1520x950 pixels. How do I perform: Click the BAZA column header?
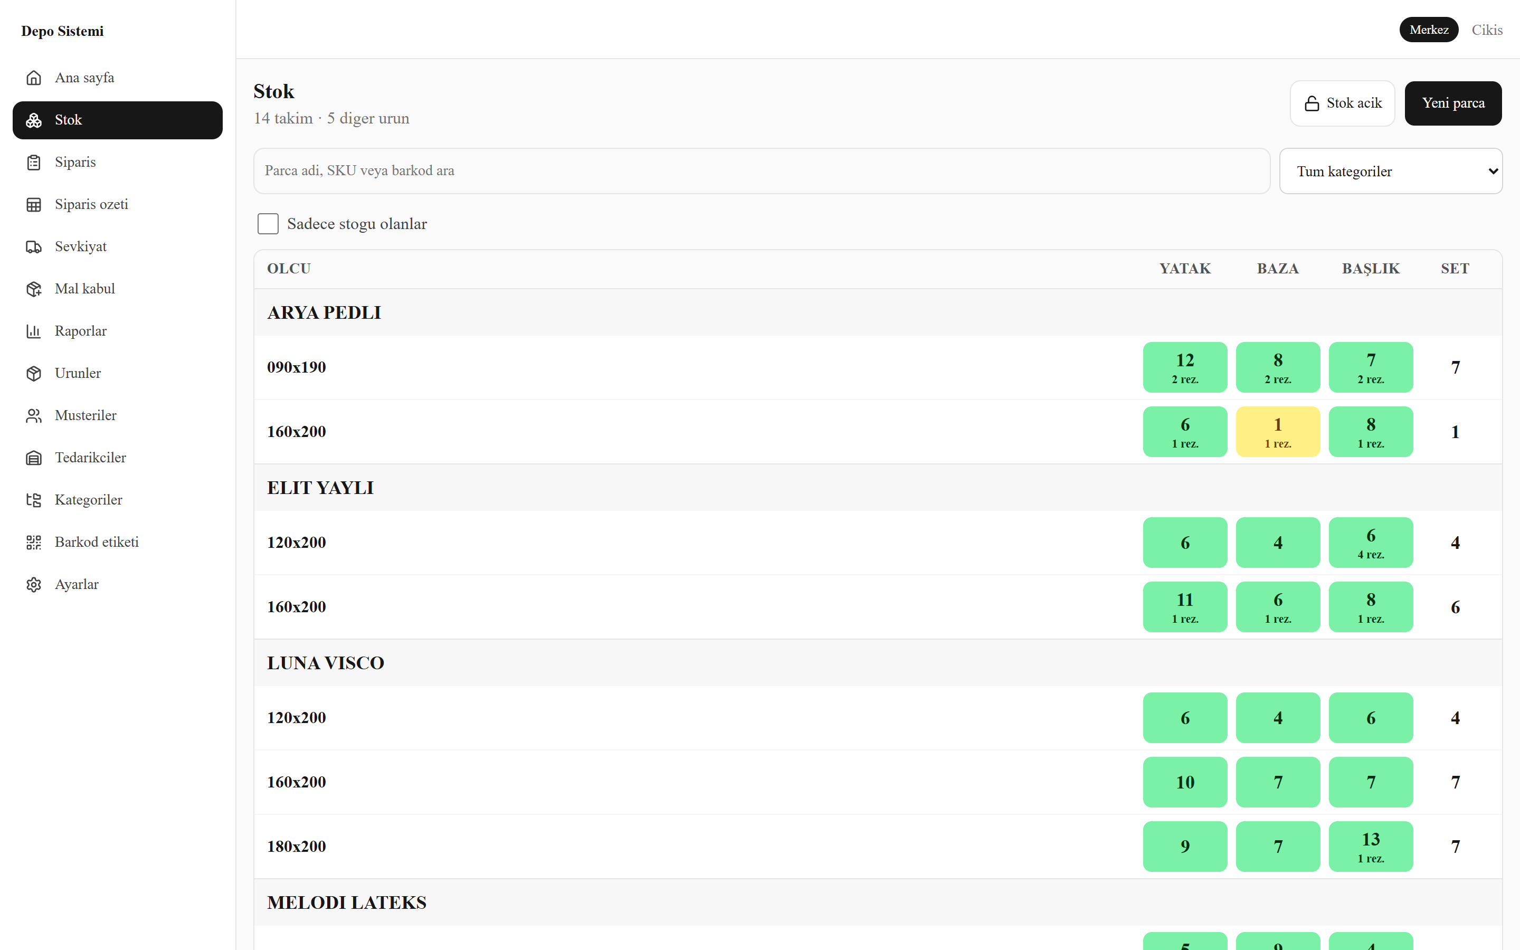(1278, 268)
